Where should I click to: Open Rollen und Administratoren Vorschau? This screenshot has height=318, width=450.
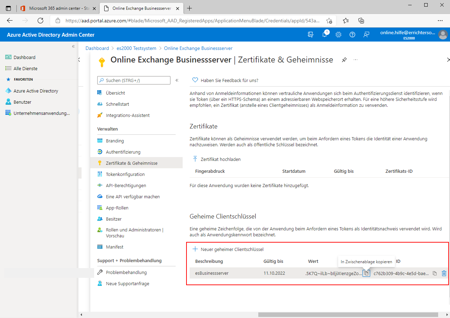[x=135, y=233]
